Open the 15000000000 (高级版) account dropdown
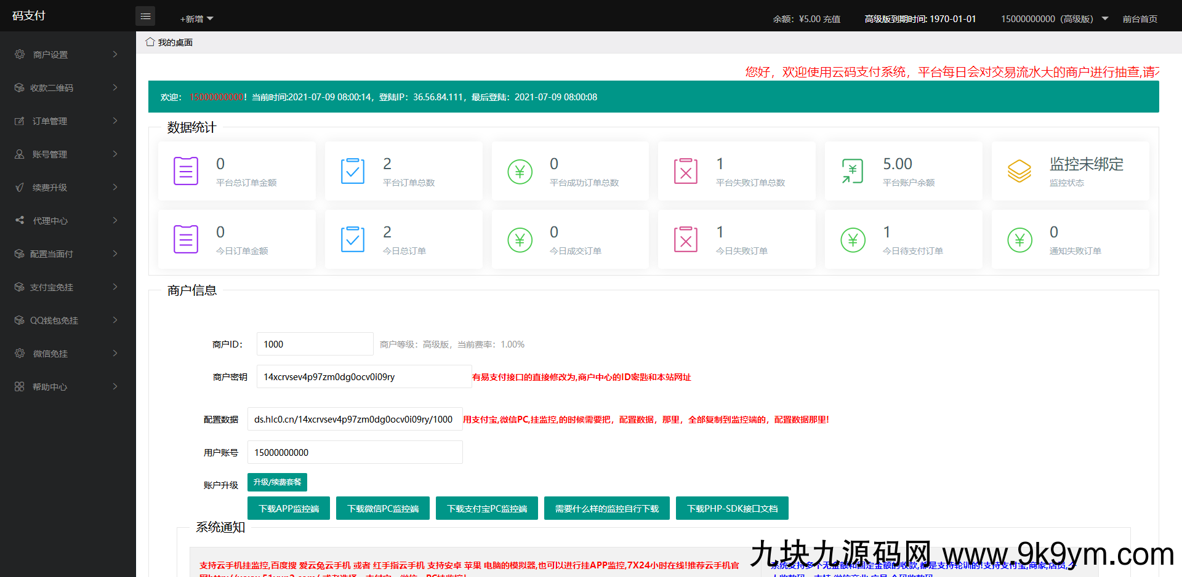 click(1053, 19)
